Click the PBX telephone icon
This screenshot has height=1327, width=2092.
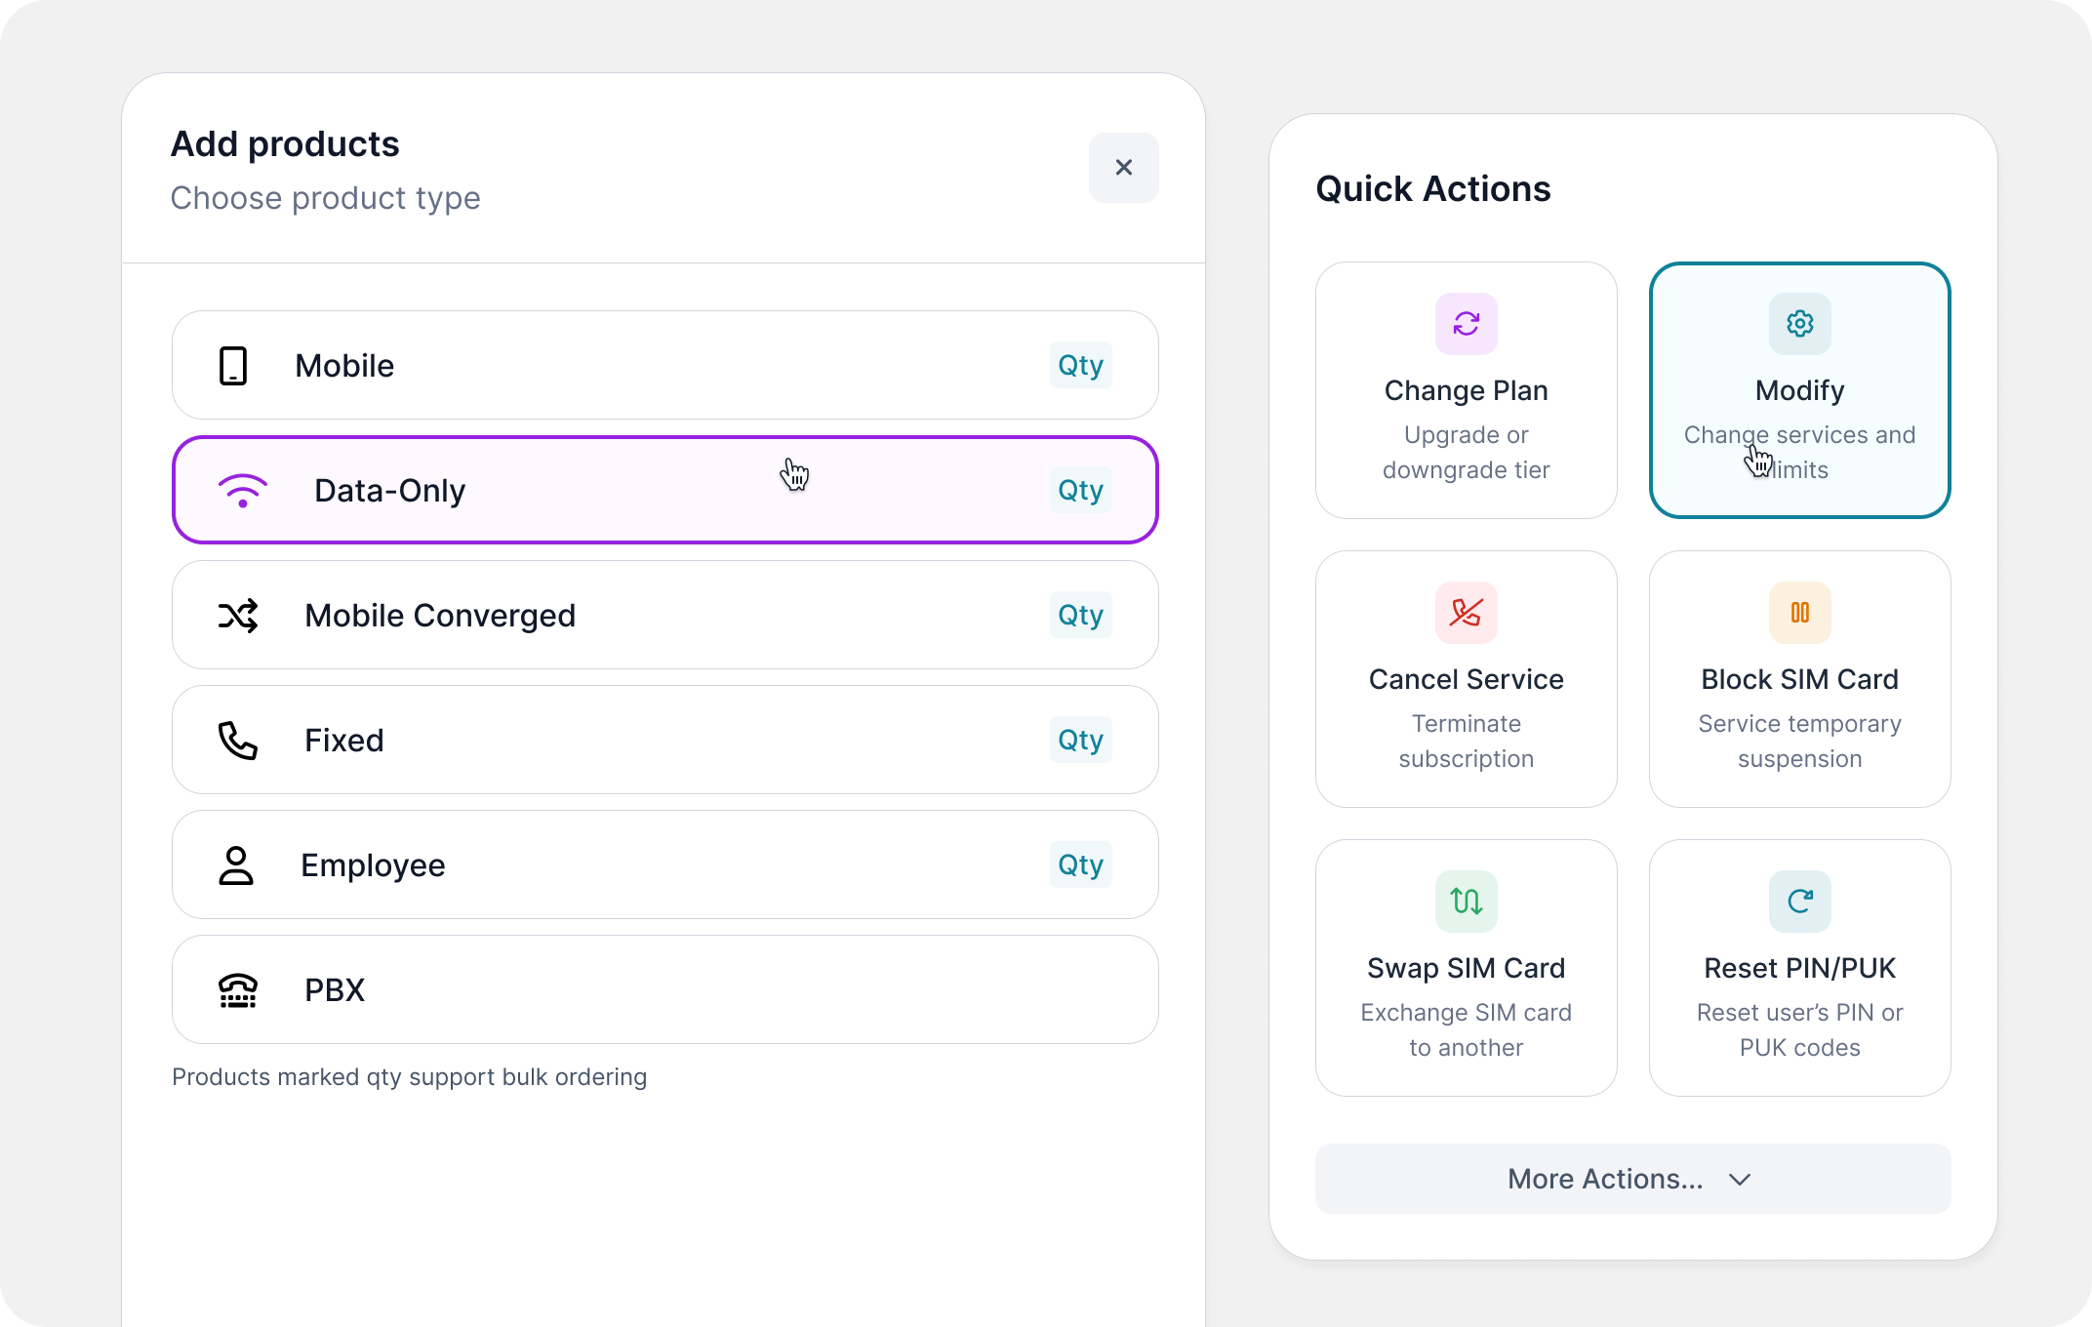[x=236, y=989]
